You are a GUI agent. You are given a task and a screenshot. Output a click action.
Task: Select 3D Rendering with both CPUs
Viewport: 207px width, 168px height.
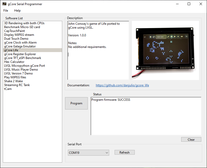[33, 23]
